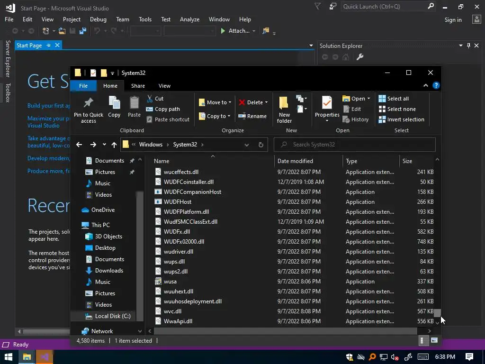Select OneDrive in navigation pane
485x364 pixels.
point(98,210)
